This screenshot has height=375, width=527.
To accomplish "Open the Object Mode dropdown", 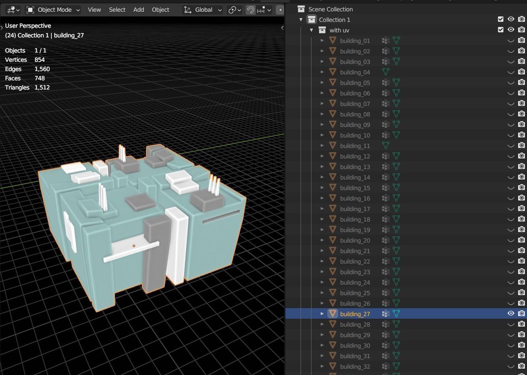I will (53, 10).
